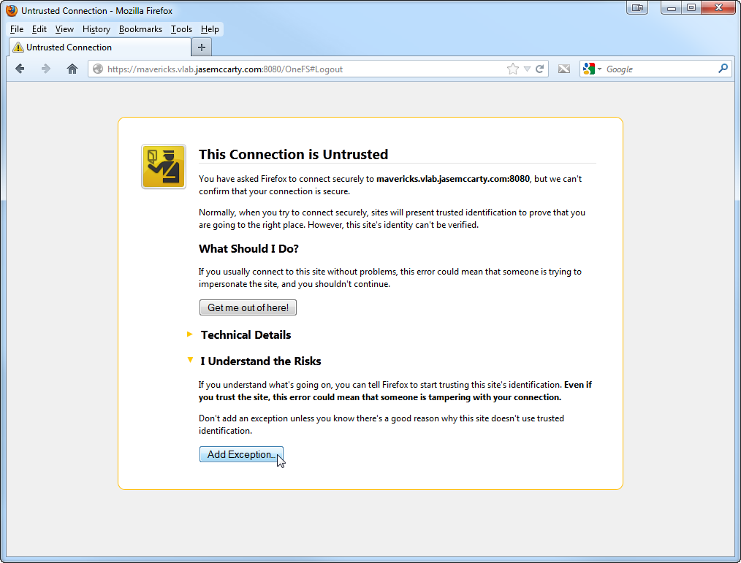This screenshot has height=563, width=741.
Task: Open the Google search engine dropdown
Action: point(593,69)
